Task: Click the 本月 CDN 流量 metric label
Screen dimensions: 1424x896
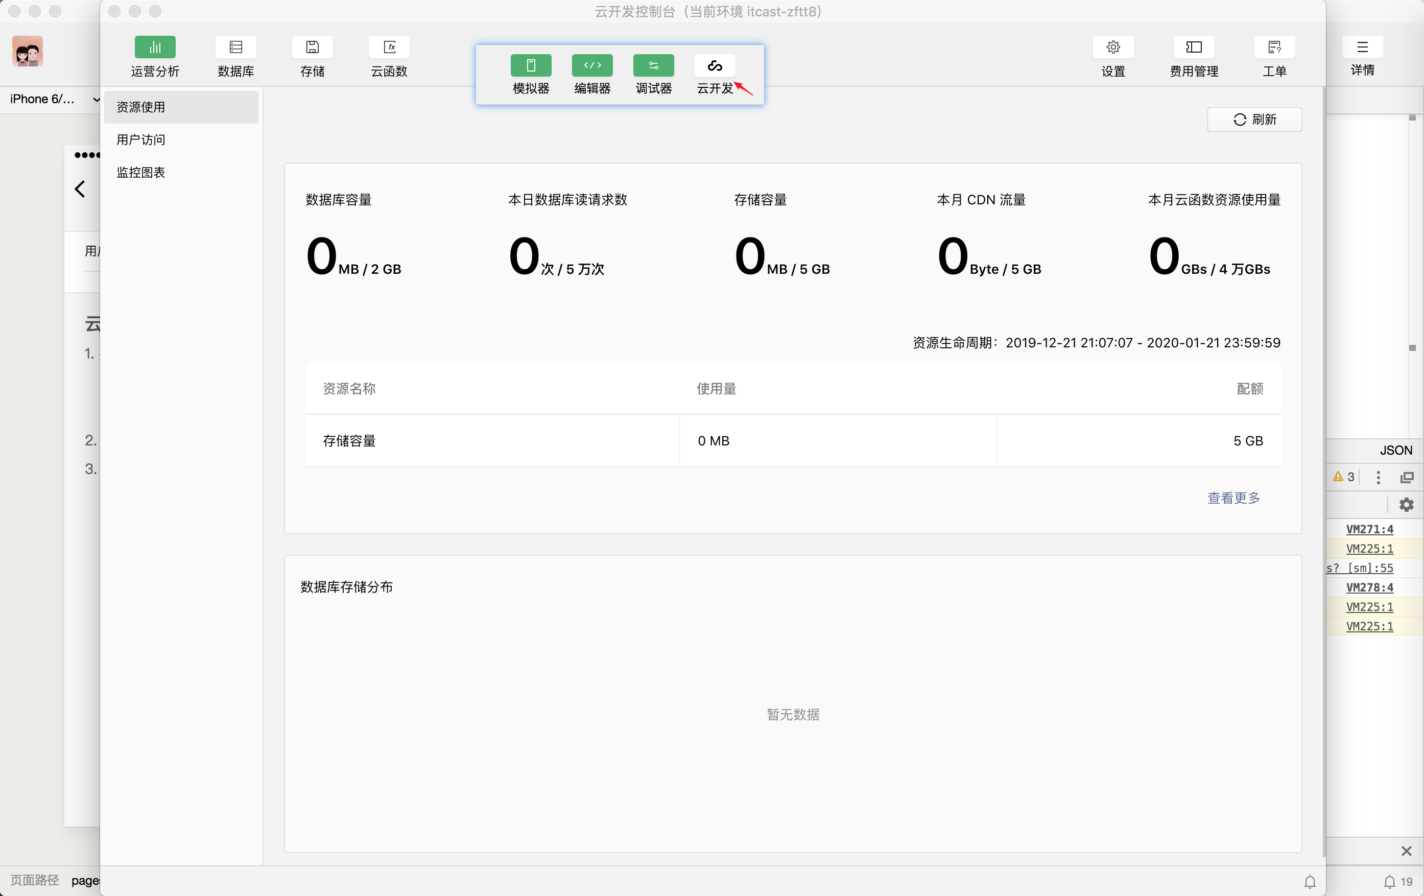Action: pos(981,200)
